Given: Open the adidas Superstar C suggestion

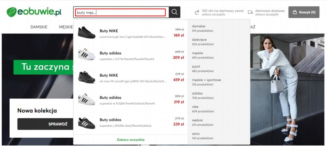Looking at the screenshot, I should 110,53.
